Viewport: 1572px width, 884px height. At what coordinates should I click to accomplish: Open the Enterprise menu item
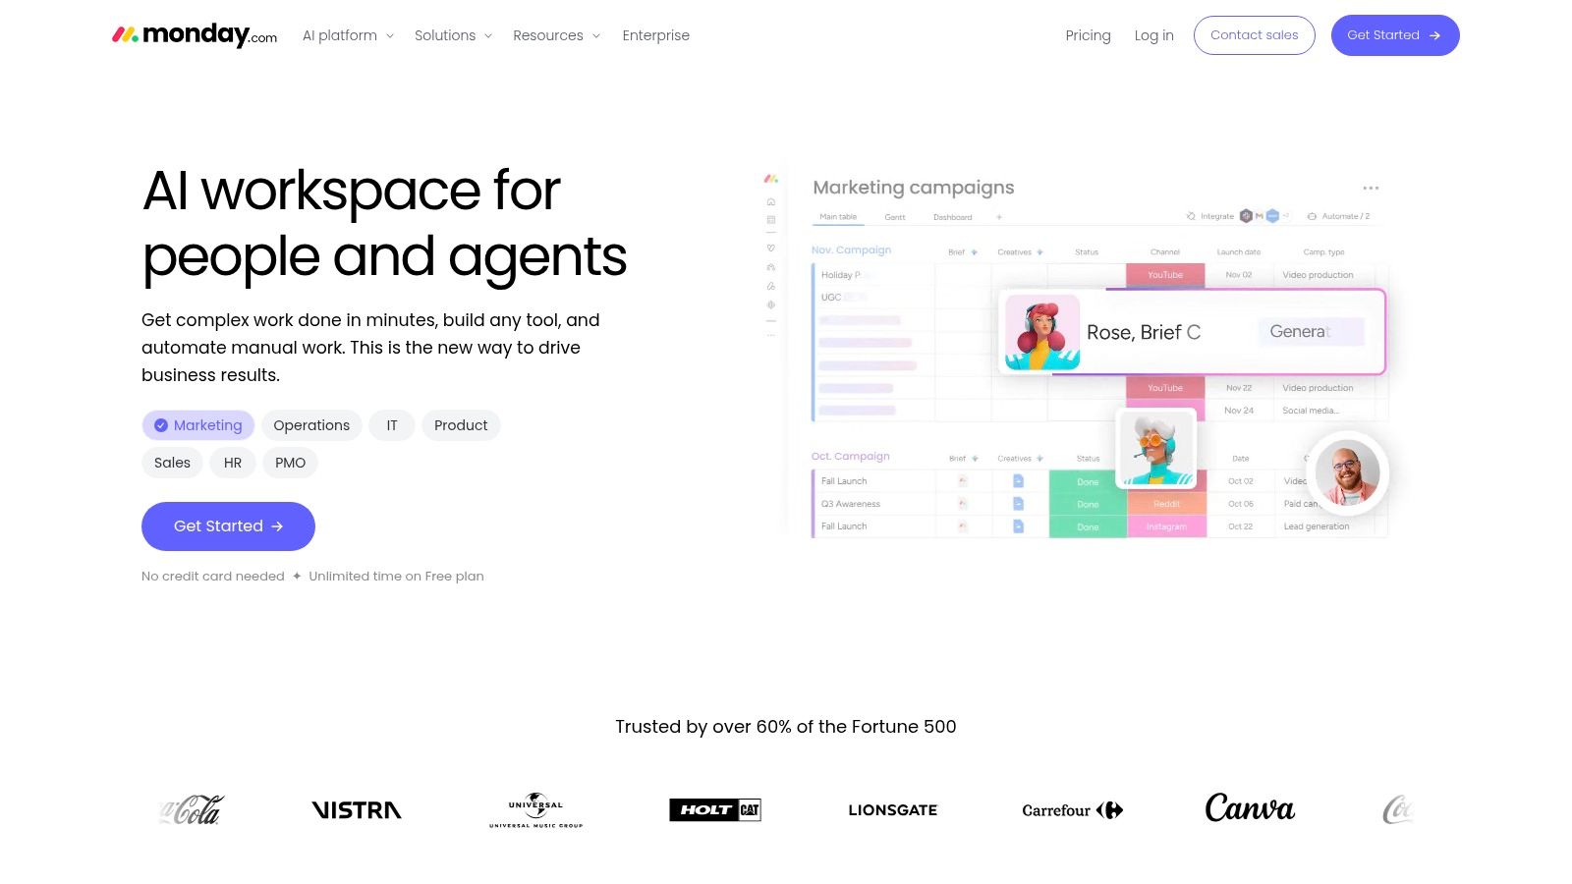[656, 35]
